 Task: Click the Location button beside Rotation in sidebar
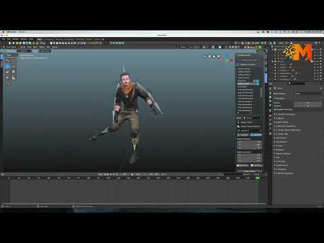click(244, 135)
